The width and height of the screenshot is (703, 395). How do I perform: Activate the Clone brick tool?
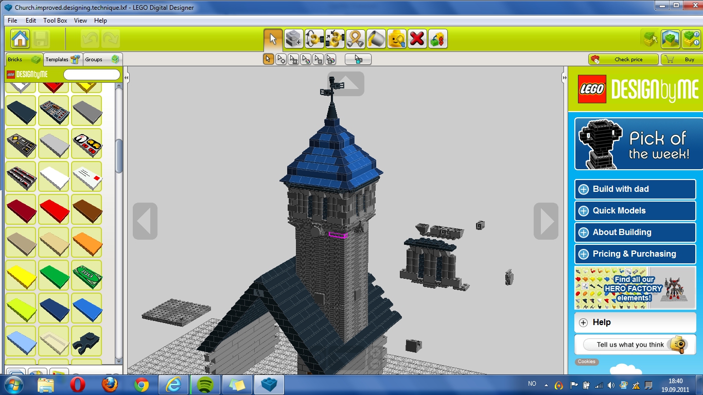[294, 39]
